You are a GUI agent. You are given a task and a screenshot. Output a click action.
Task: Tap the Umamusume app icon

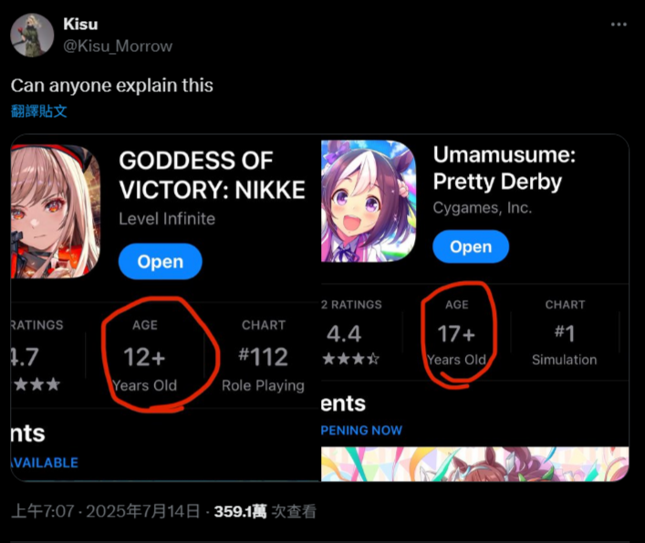tap(369, 201)
